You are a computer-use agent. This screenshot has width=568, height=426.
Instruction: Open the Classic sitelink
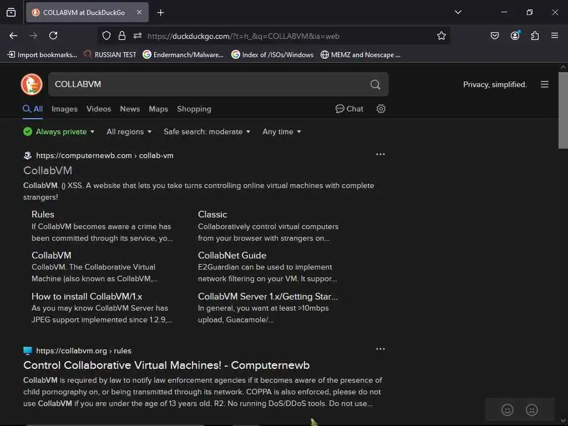click(212, 214)
